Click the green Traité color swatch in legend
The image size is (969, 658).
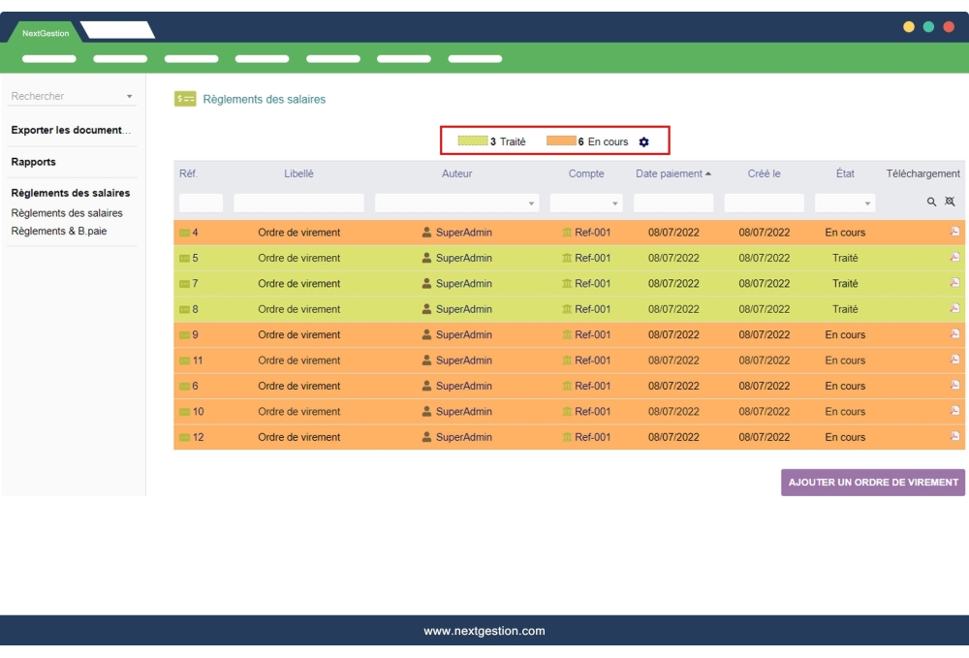click(473, 141)
